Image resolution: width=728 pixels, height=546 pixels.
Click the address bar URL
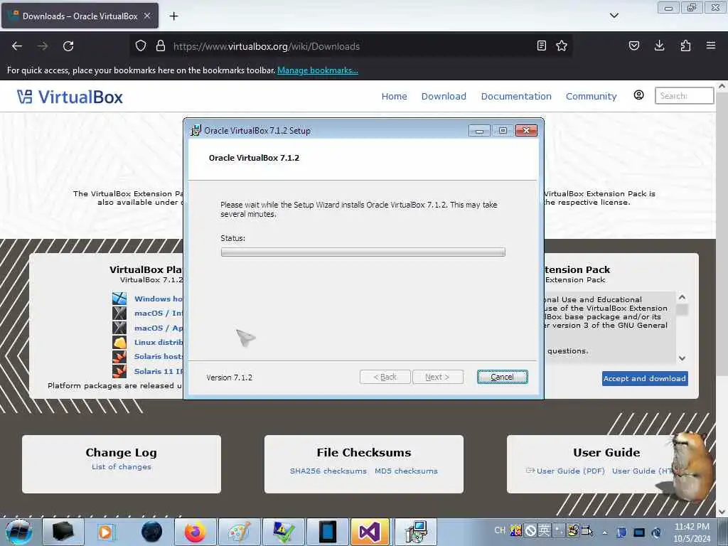pos(267,46)
